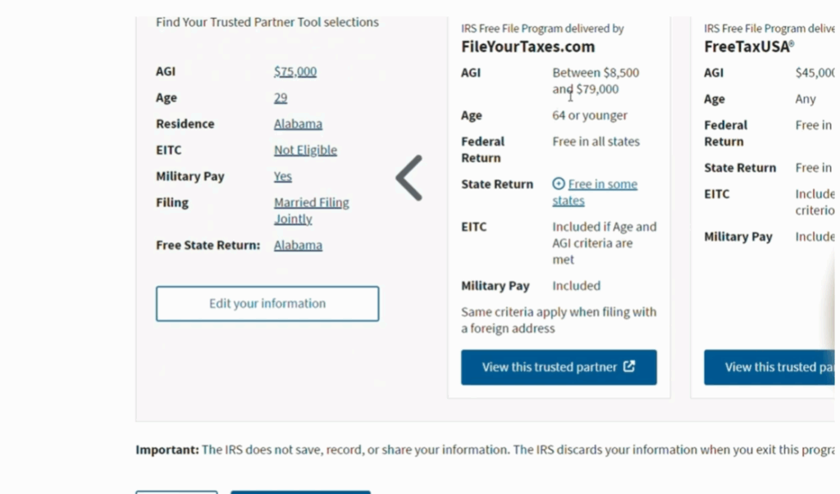Select the FileYourTaxes.com partner heading
This screenshot has width=840, height=494.
pyautogui.click(x=527, y=46)
